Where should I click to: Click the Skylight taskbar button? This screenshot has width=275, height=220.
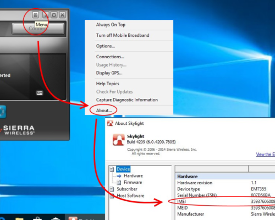click(85, 217)
